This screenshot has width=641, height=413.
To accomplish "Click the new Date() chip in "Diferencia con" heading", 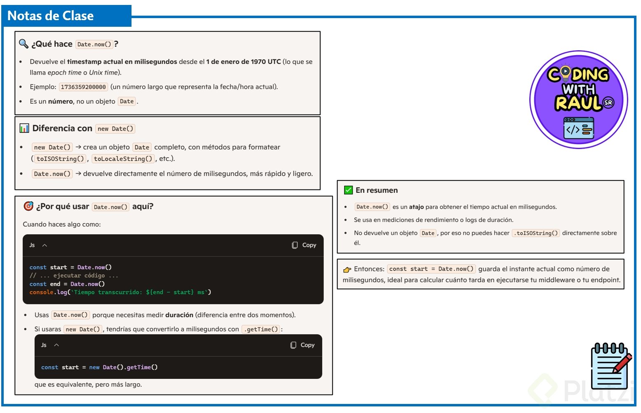I will [x=115, y=129].
